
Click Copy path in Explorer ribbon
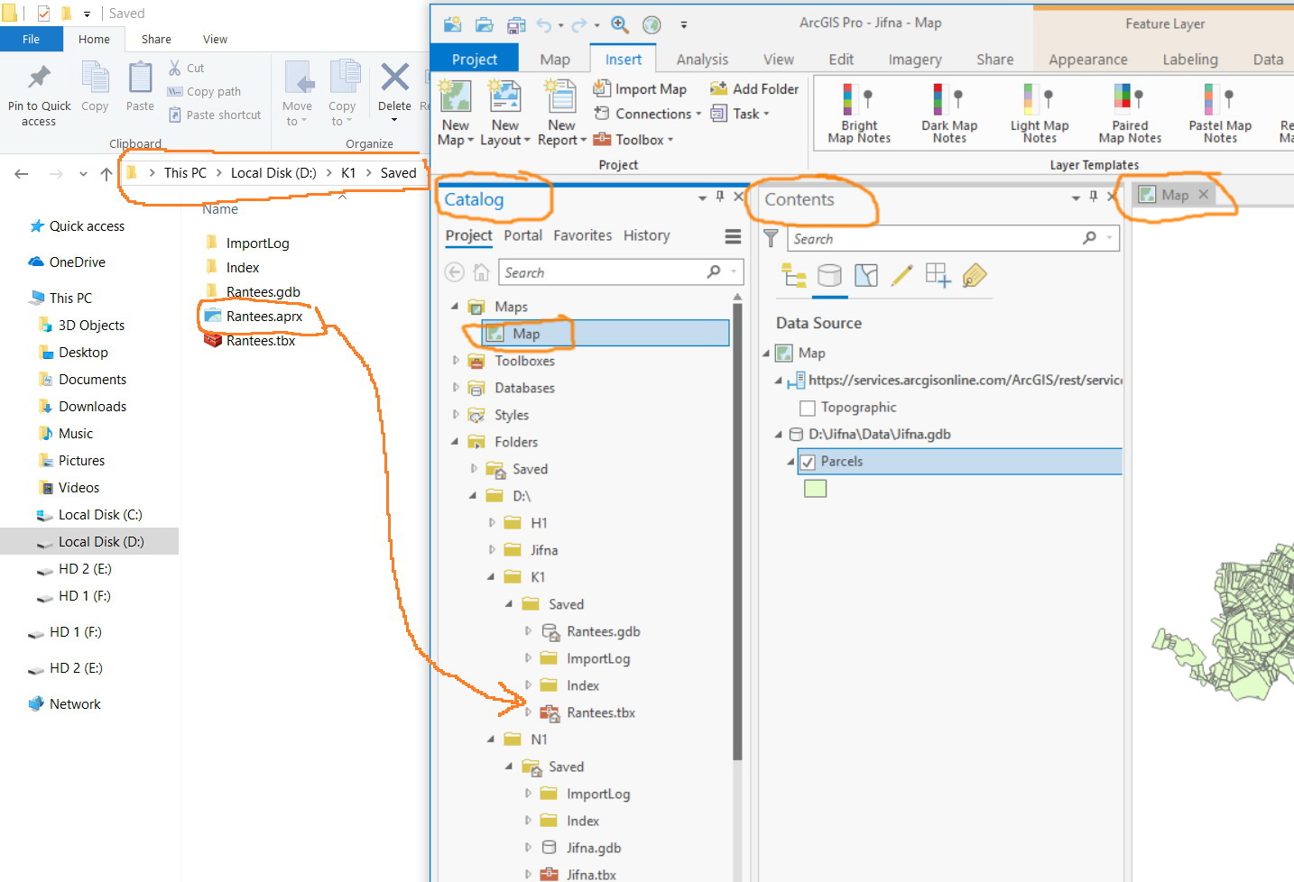point(204,91)
